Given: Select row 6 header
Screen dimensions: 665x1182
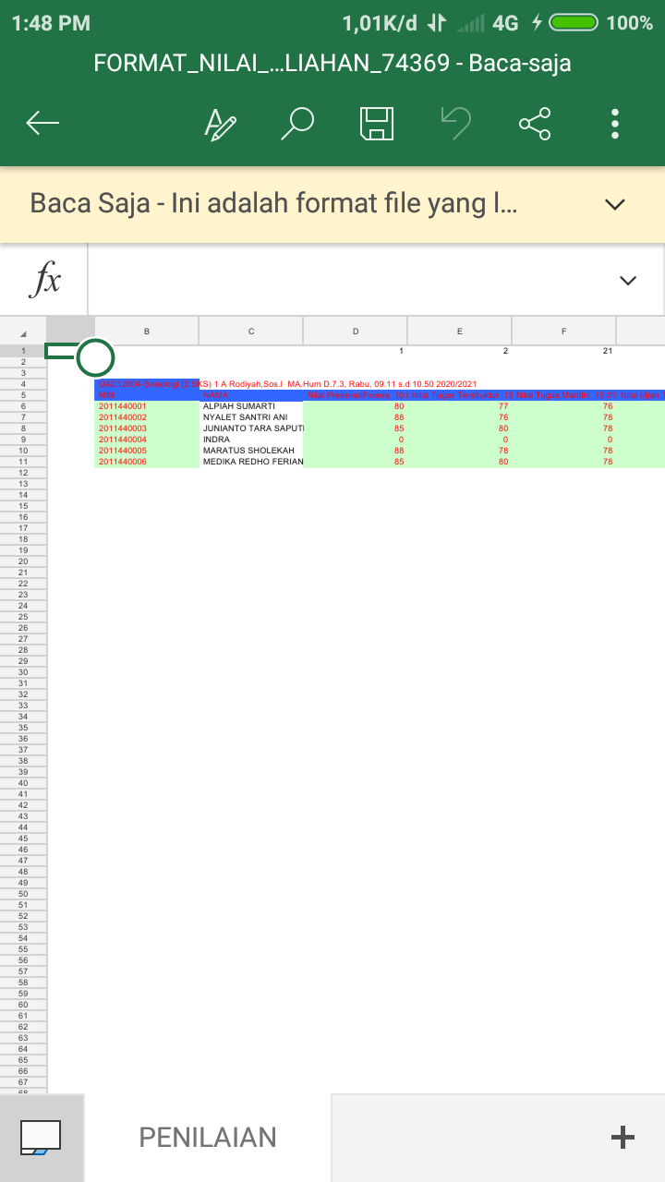Looking at the screenshot, I should pyautogui.click(x=23, y=406).
